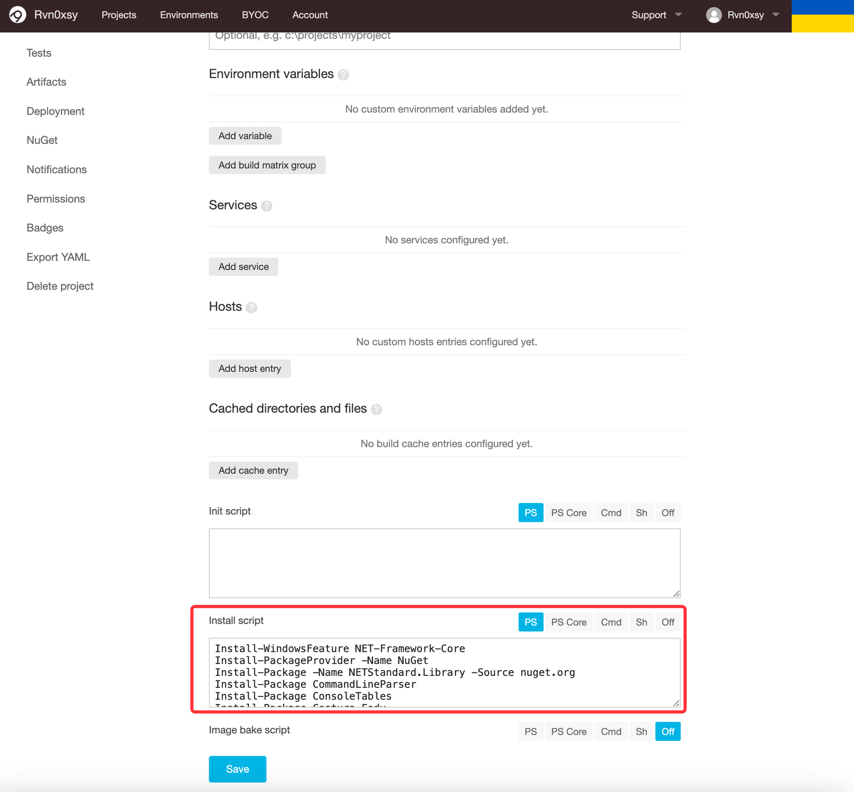Set Image bake script to Sh
Viewport: 854px width, 792px height.
pyautogui.click(x=641, y=731)
